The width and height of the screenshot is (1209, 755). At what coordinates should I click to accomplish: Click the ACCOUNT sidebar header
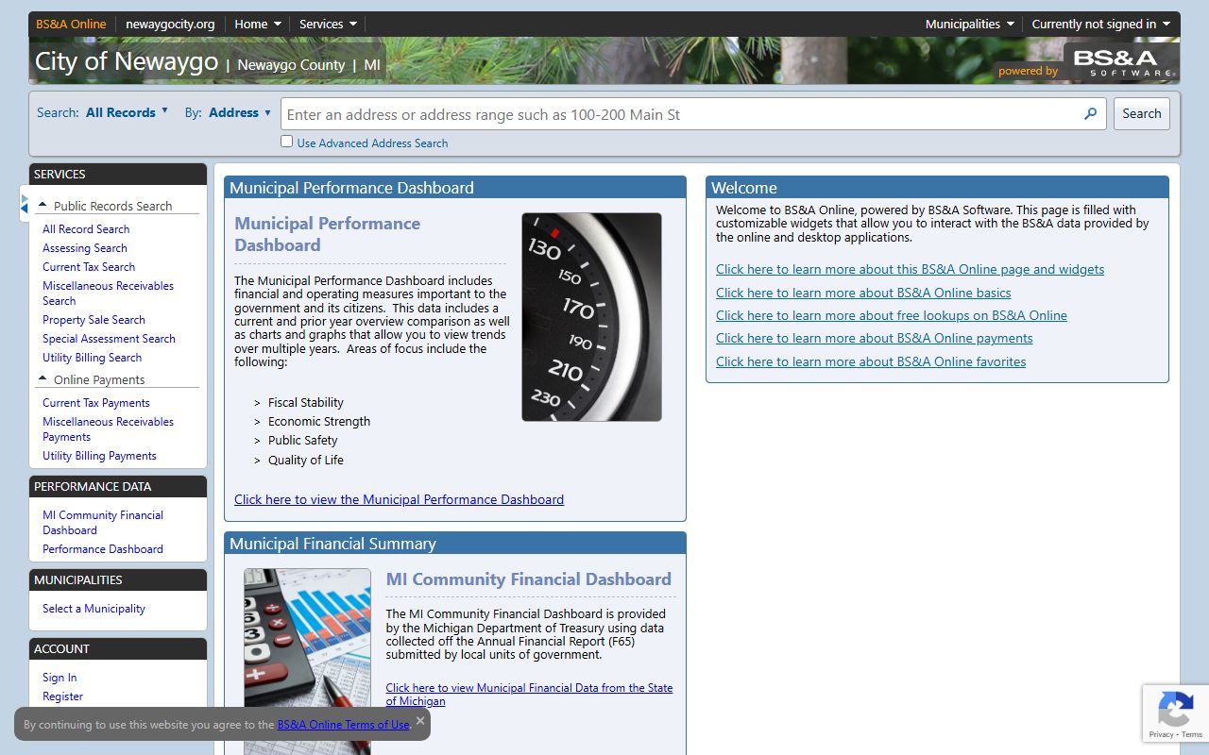point(118,649)
